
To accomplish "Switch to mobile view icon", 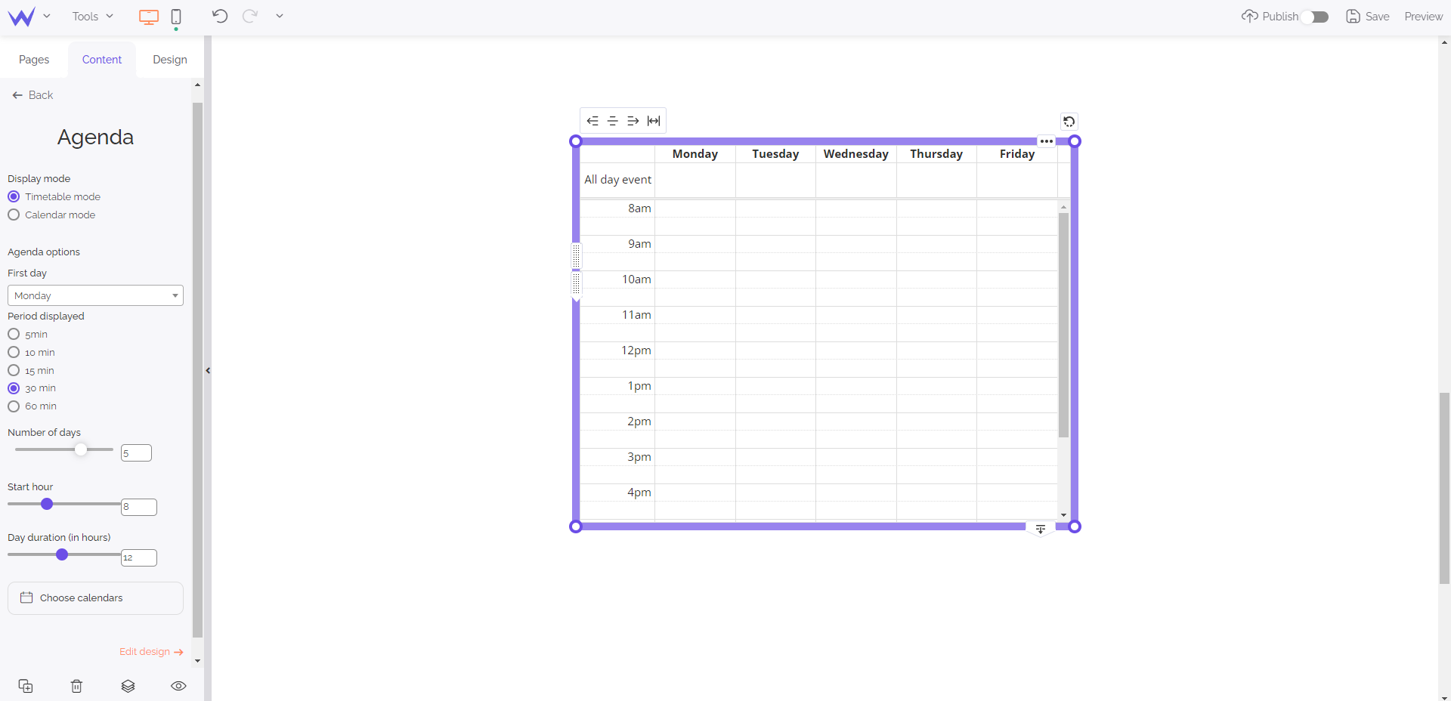I will 176,17.
